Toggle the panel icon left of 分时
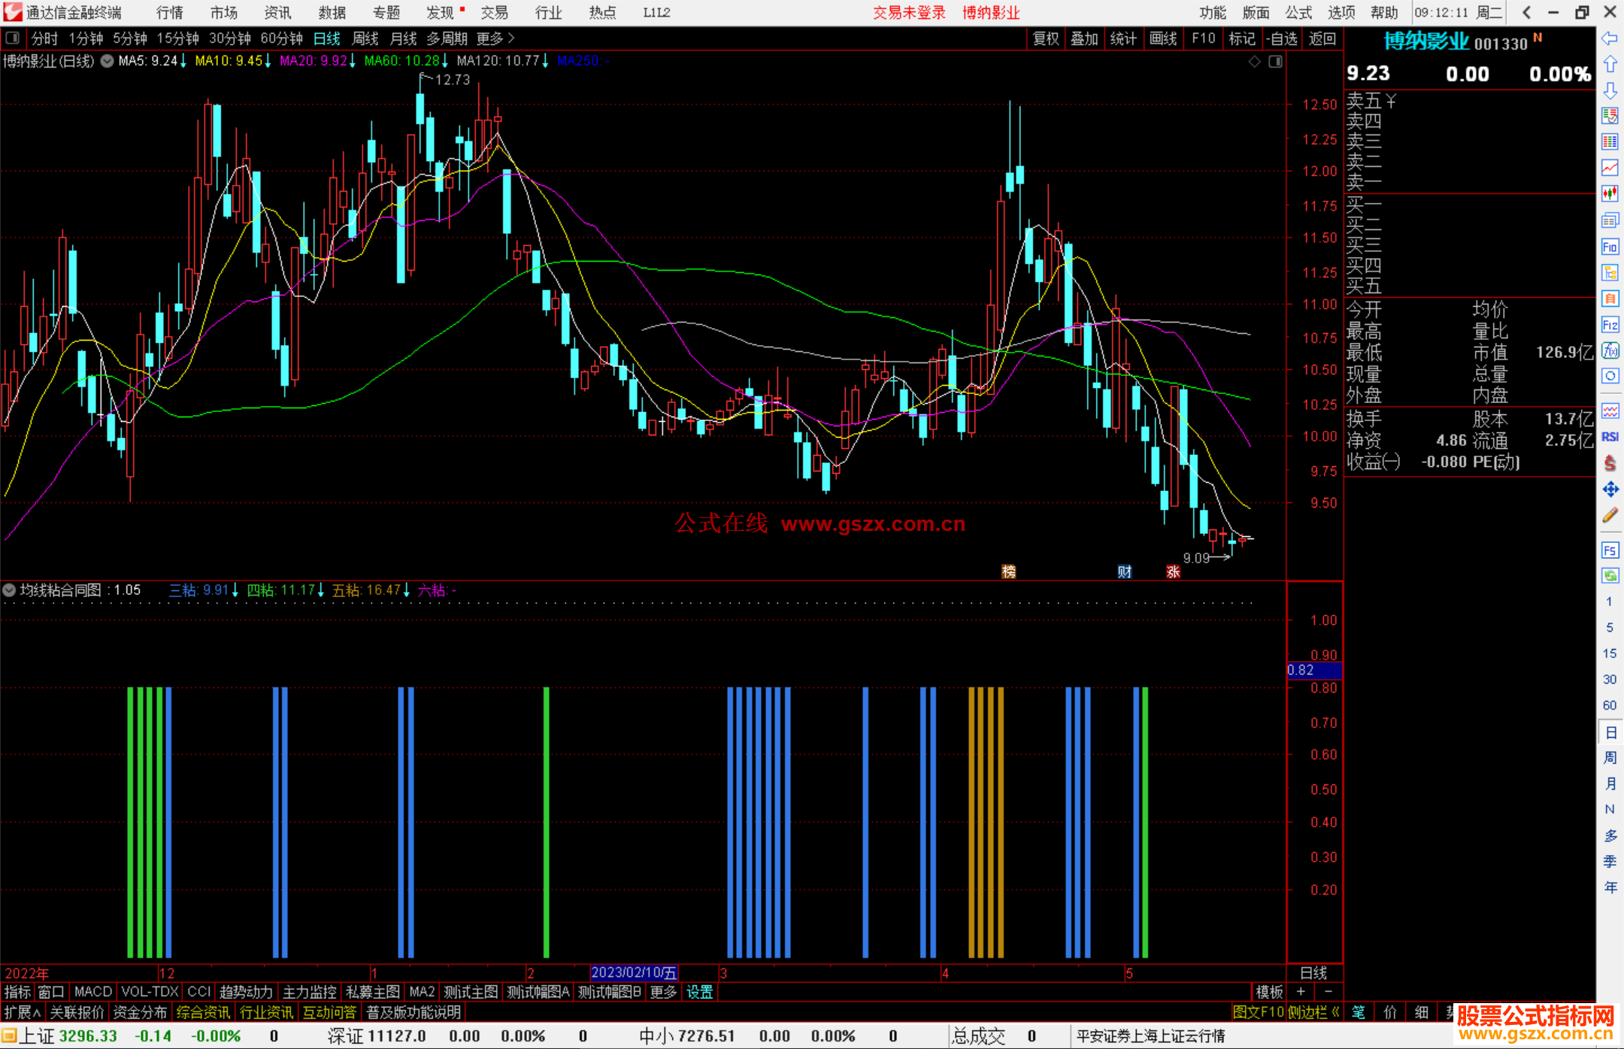 [13, 38]
